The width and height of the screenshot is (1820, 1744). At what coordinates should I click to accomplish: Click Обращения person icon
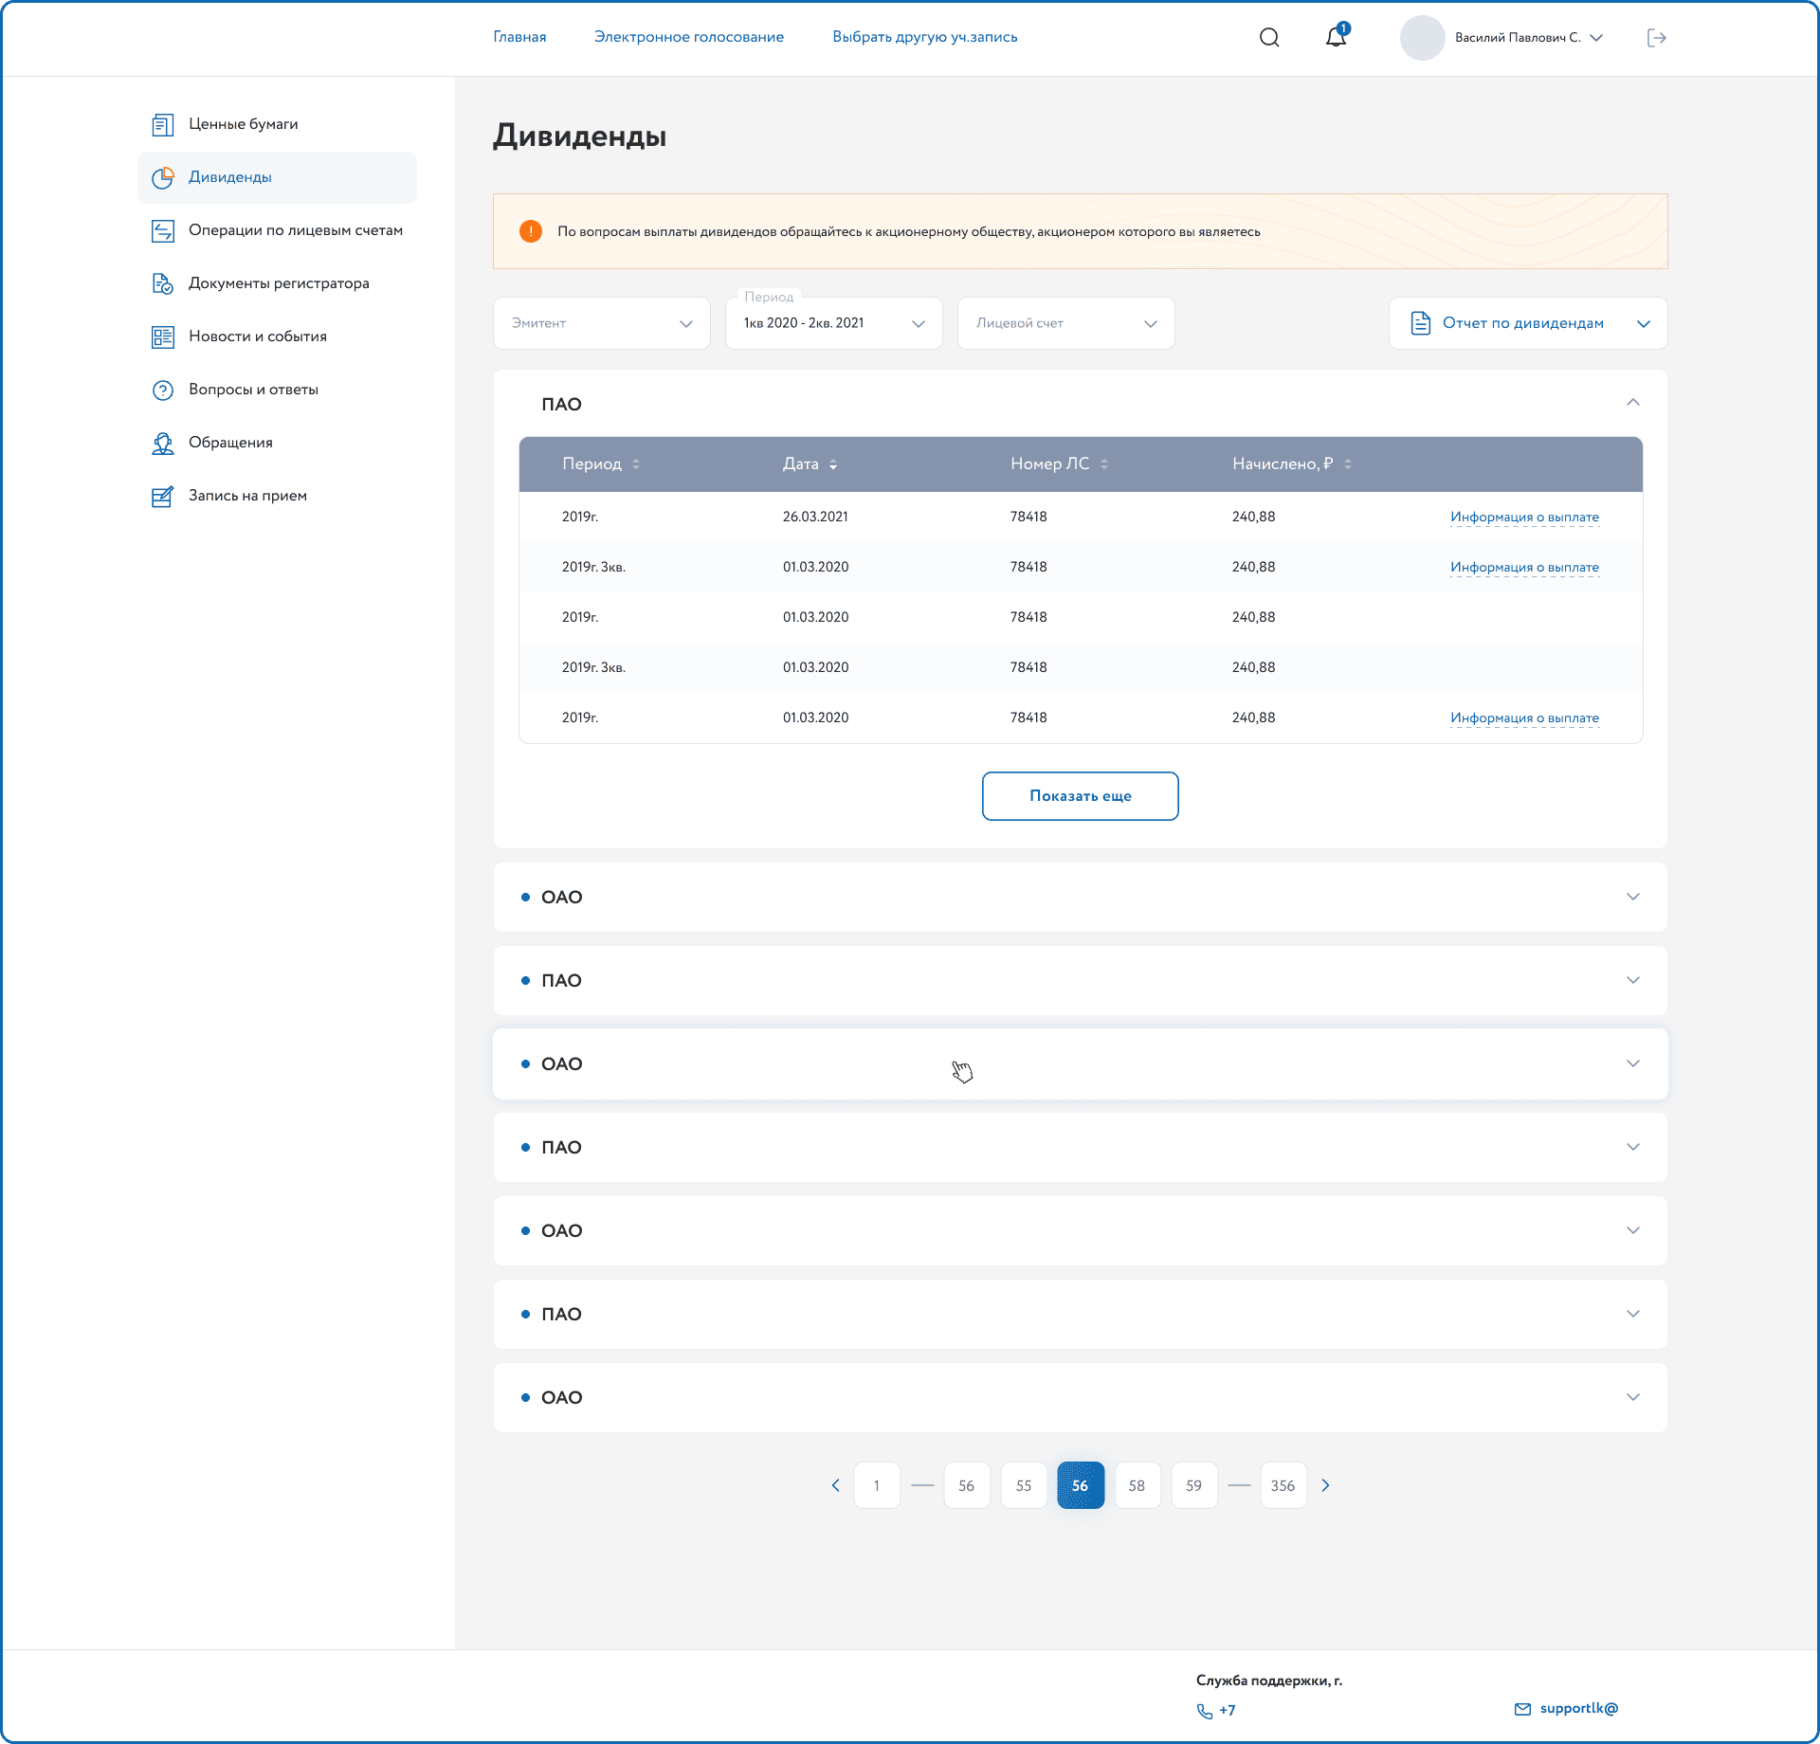163,443
